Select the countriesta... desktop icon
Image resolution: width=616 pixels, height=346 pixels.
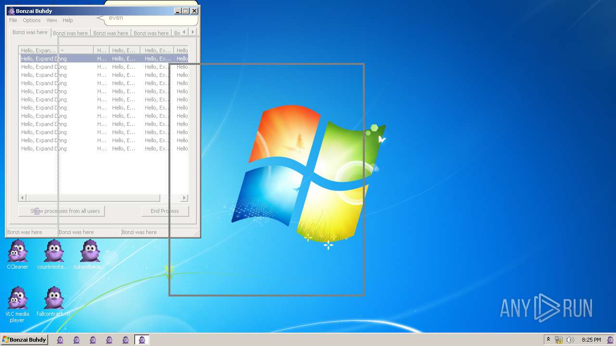[53, 255]
